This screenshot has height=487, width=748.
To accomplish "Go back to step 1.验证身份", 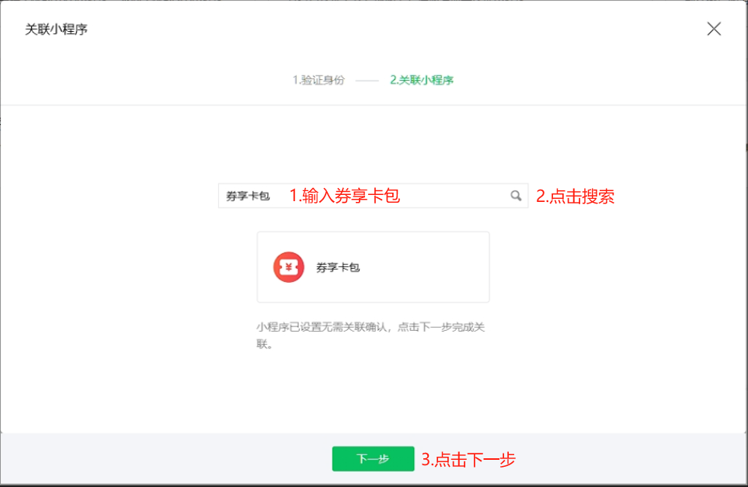I will [x=318, y=80].
